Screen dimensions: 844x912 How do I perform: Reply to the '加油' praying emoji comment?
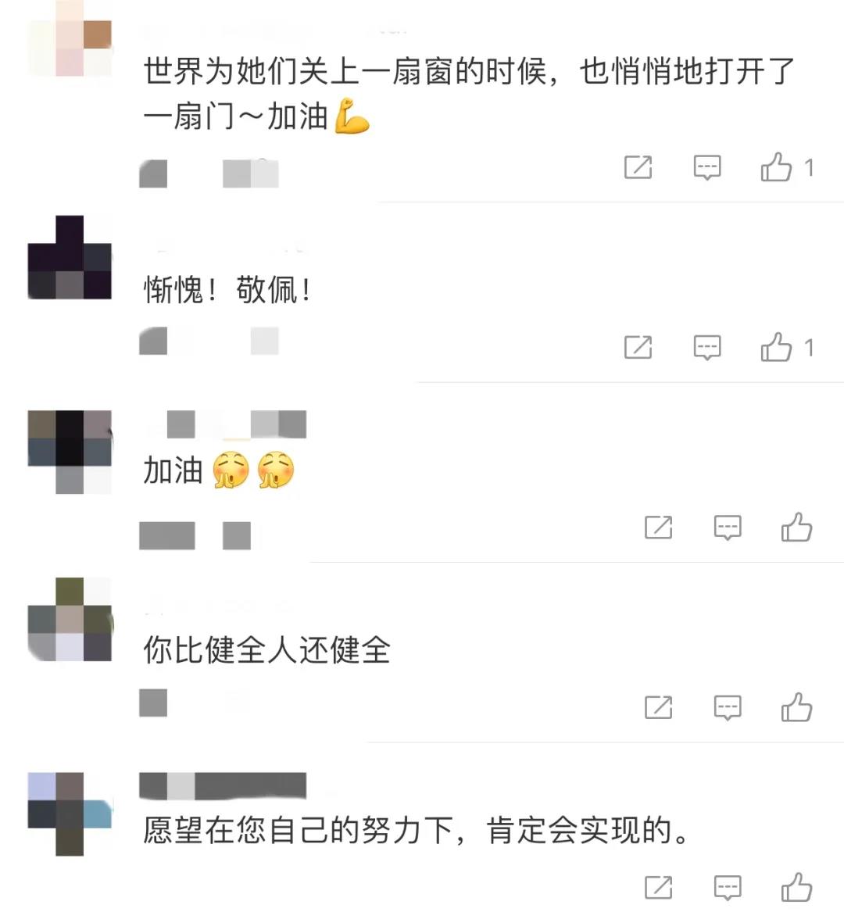(x=728, y=528)
